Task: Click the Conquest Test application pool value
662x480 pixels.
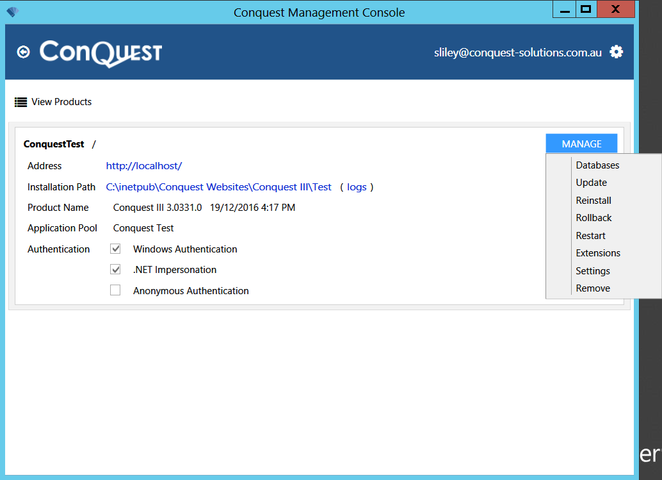Action: tap(143, 228)
